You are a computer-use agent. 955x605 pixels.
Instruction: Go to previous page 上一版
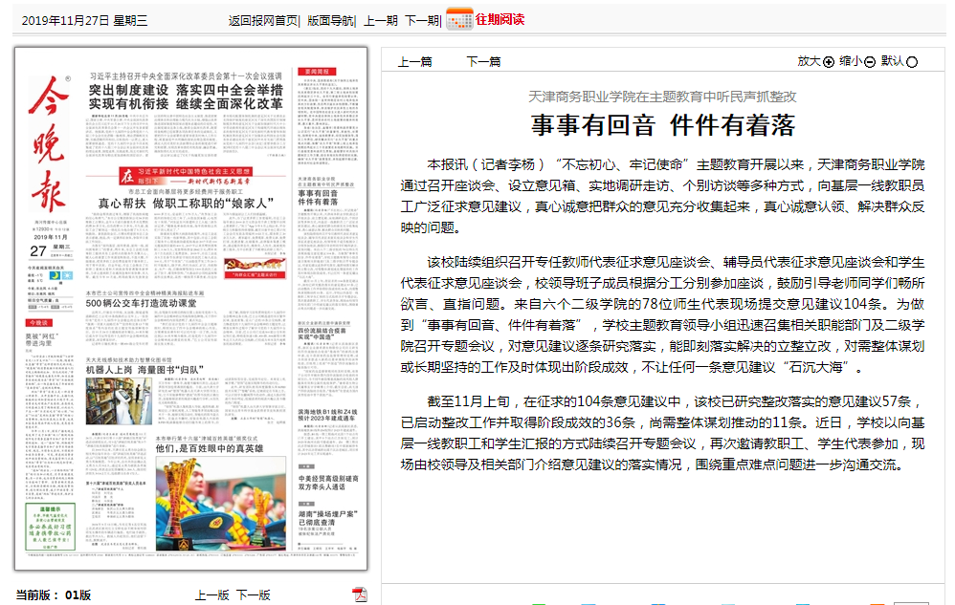coord(211,594)
